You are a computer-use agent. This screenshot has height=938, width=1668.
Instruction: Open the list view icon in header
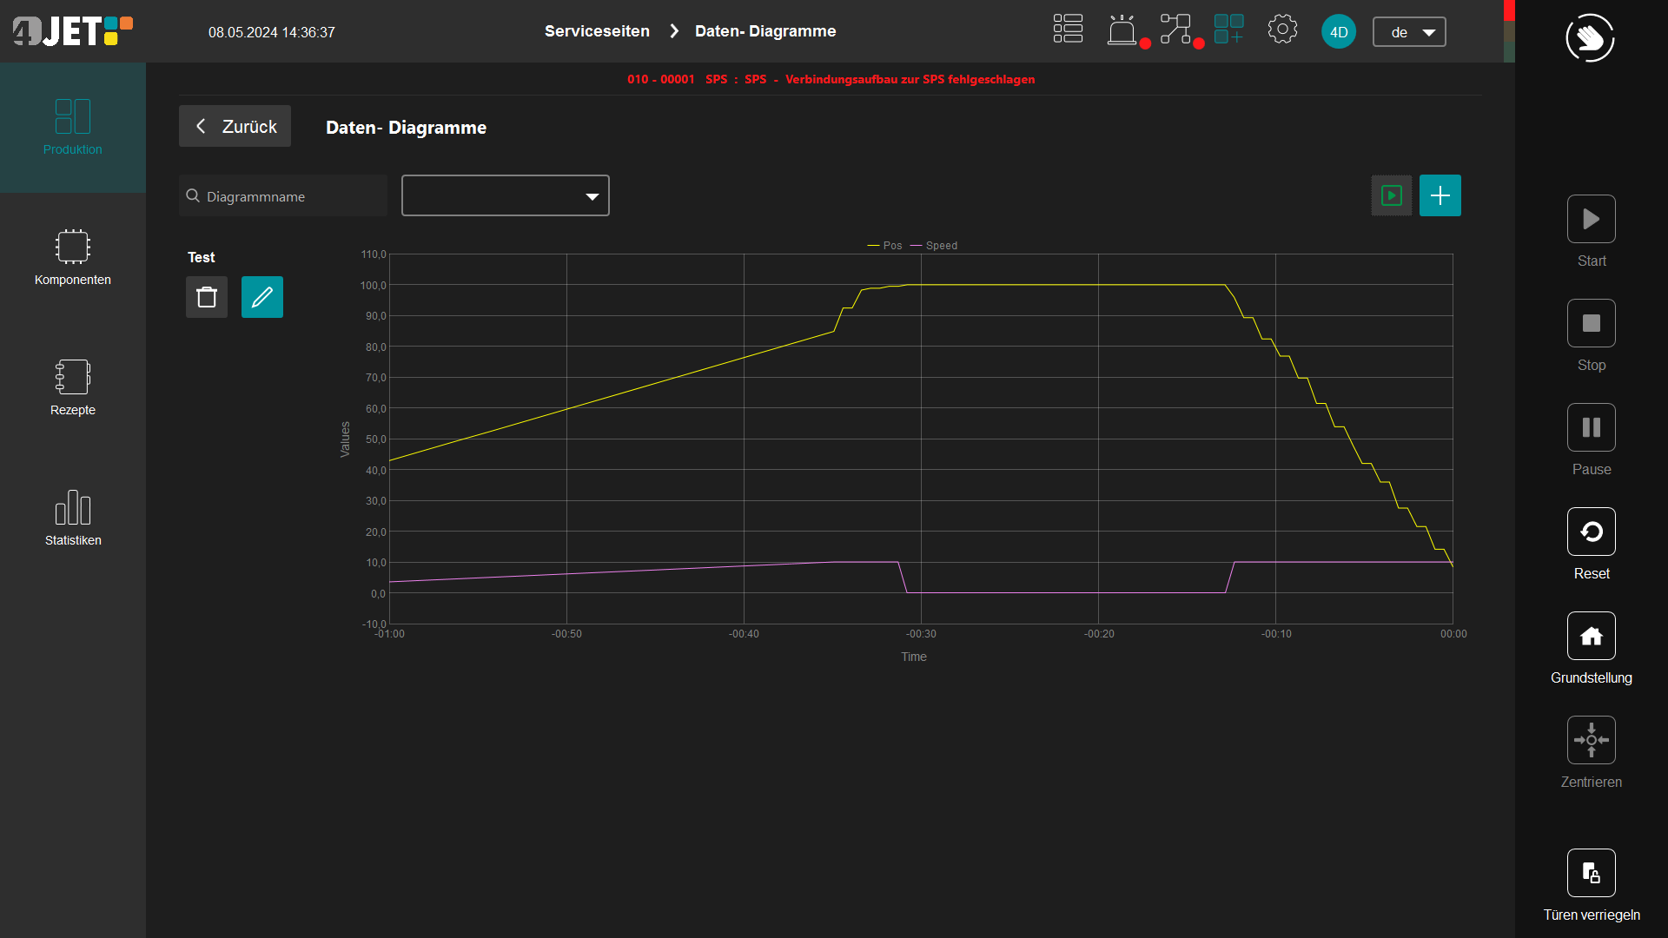click(x=1068, y=29)
